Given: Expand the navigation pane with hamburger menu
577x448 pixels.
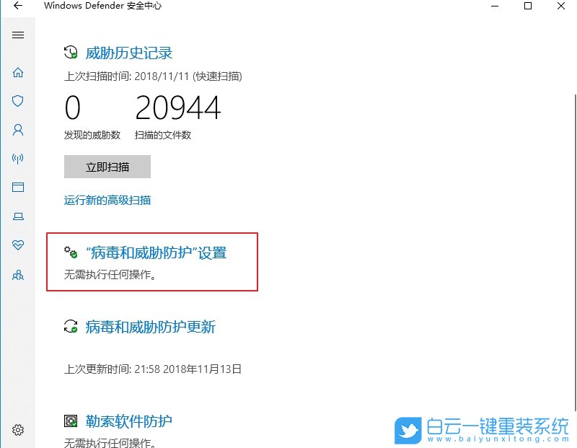Looking at the screenshot, I should (17, 34).
